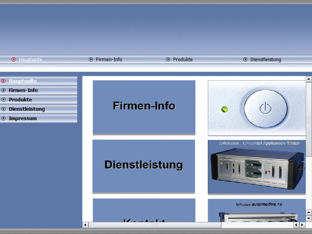Click the horizontal scrollbar left arrow at the left end
This screenshot has height=234, width=312.
click(x=85, y=225)
